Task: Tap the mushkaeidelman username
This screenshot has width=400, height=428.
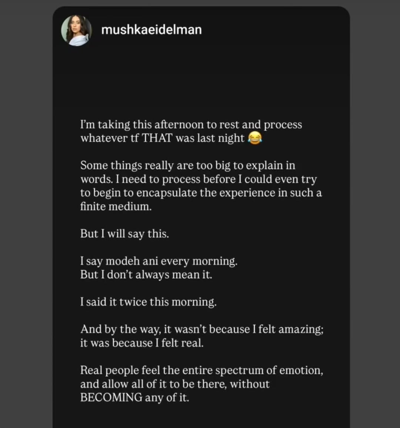Action: (151, 30)
